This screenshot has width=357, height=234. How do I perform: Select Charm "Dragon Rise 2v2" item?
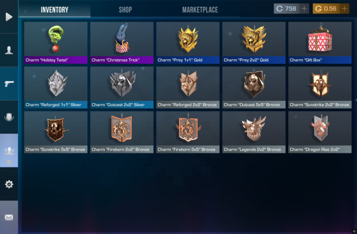pyautogui.click(x=320, y=132)
